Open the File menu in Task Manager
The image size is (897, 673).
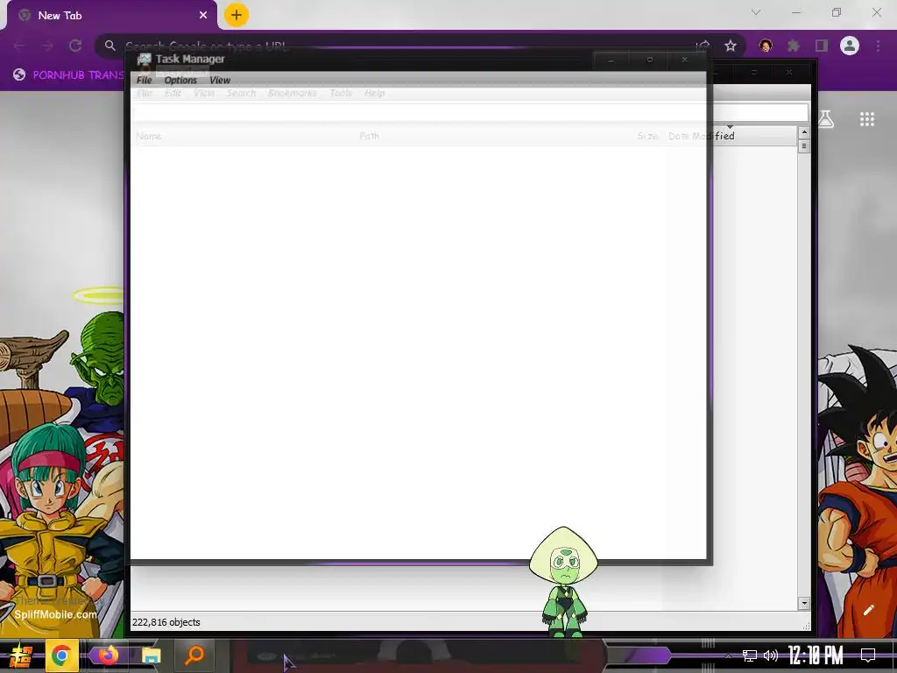tap(145, 80)
